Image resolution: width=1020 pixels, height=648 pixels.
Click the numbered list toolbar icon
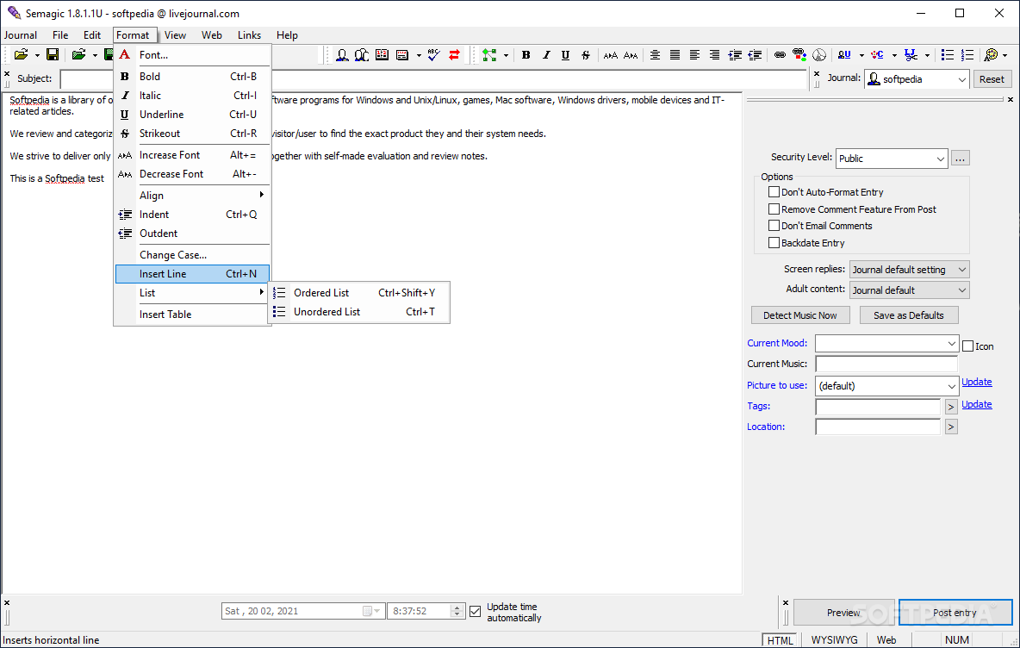[x=967, y=55]
